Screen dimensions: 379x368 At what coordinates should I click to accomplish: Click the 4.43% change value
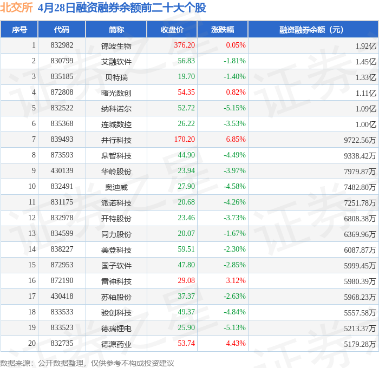click(x=236, y=344)
